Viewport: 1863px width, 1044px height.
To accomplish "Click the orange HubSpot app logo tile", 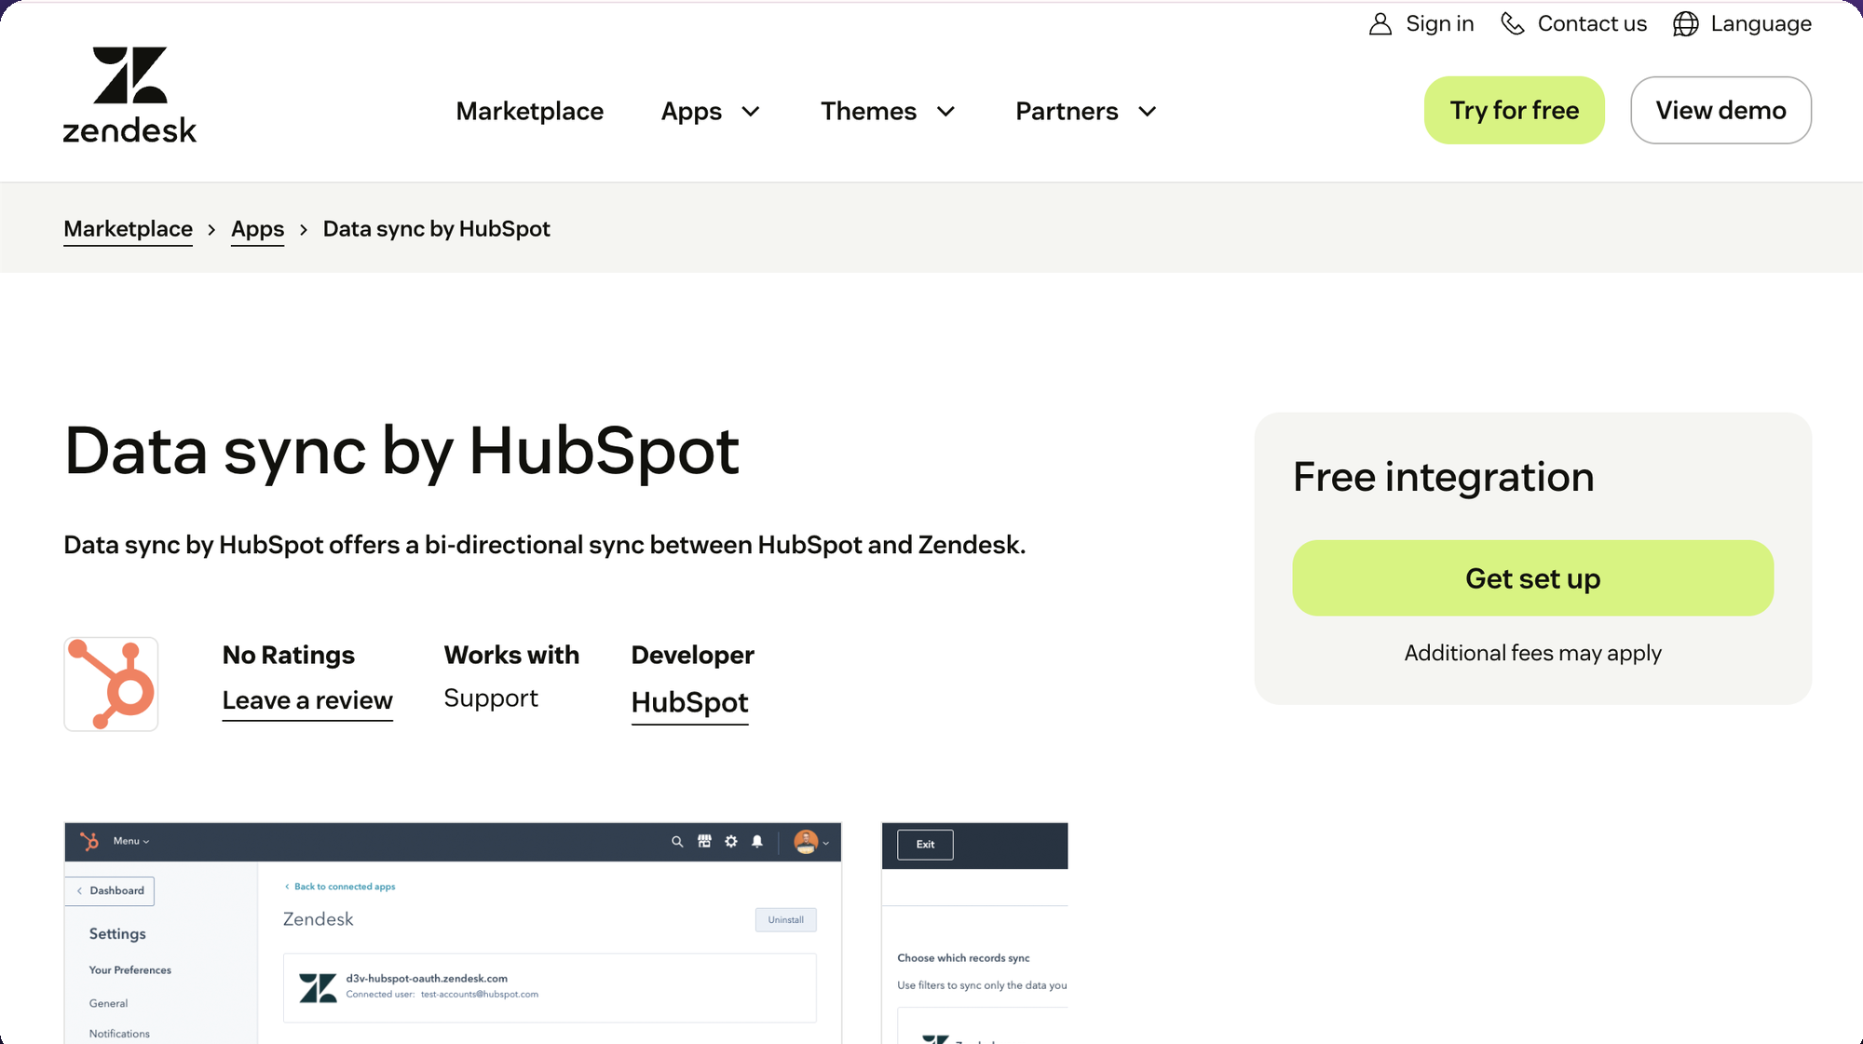I will pyautogui.click(x=110, y=684).
